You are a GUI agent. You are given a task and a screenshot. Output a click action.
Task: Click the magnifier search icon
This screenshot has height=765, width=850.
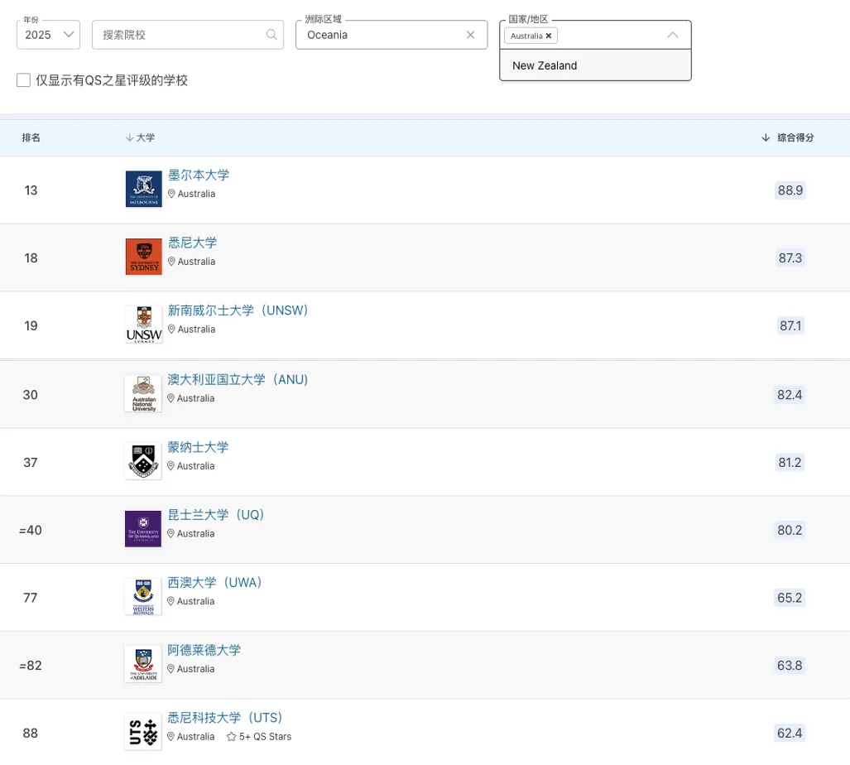click(271, 35)
